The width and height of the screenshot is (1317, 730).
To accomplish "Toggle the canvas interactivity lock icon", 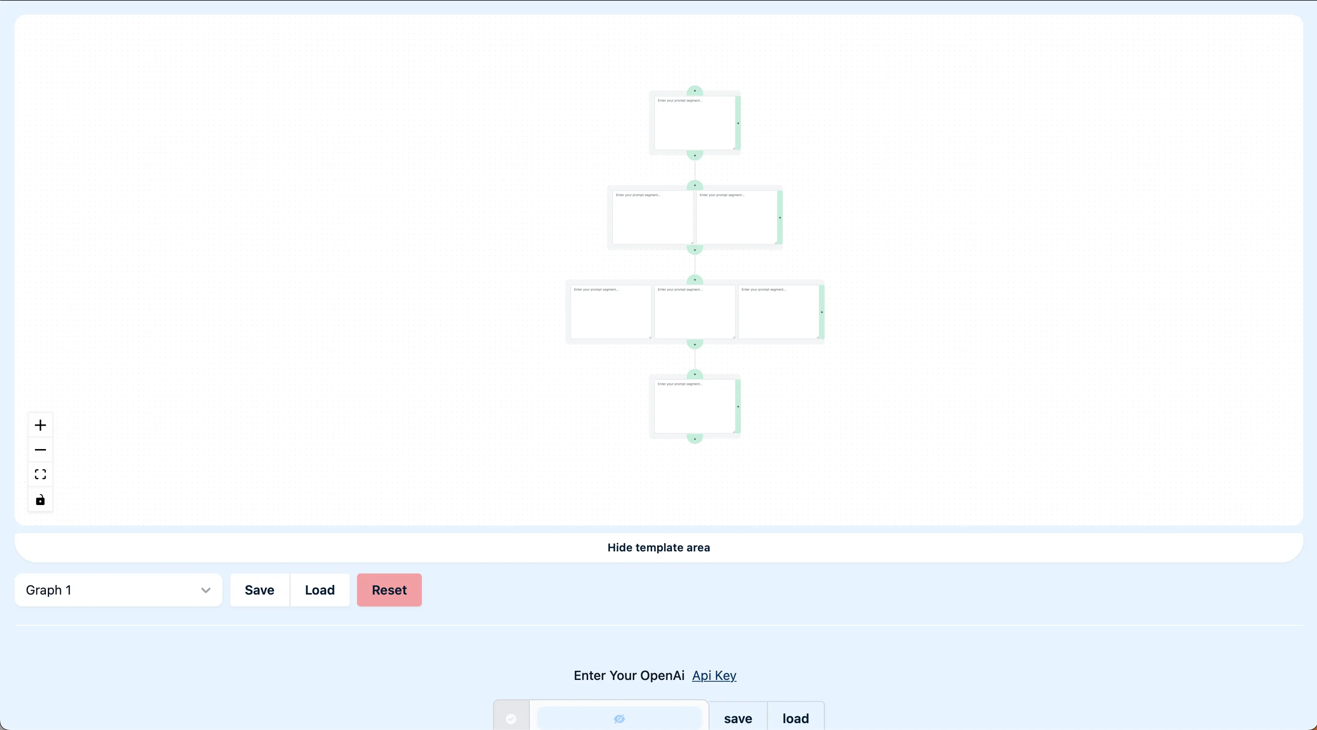I will (40, 500).
